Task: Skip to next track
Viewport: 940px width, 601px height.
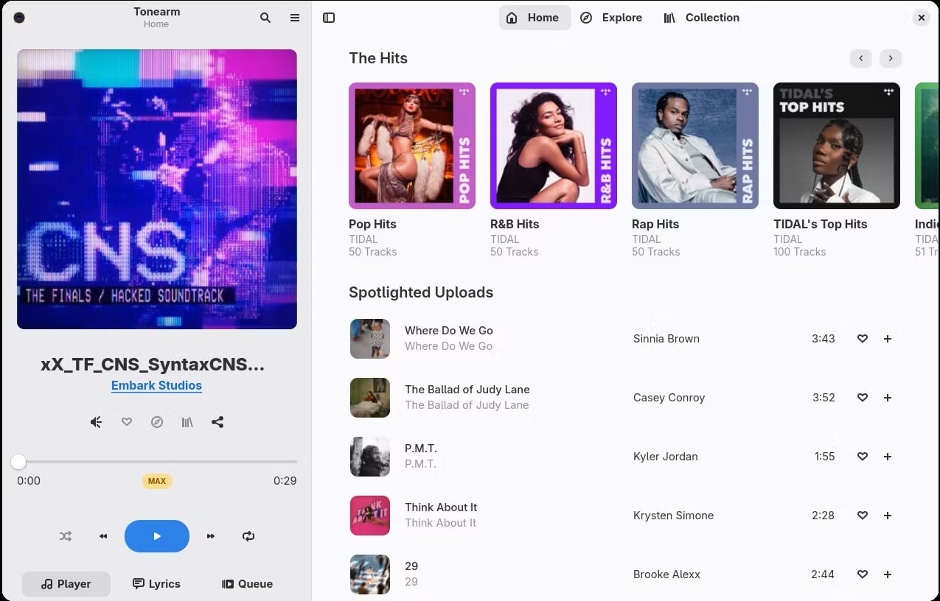Action: 211,536
